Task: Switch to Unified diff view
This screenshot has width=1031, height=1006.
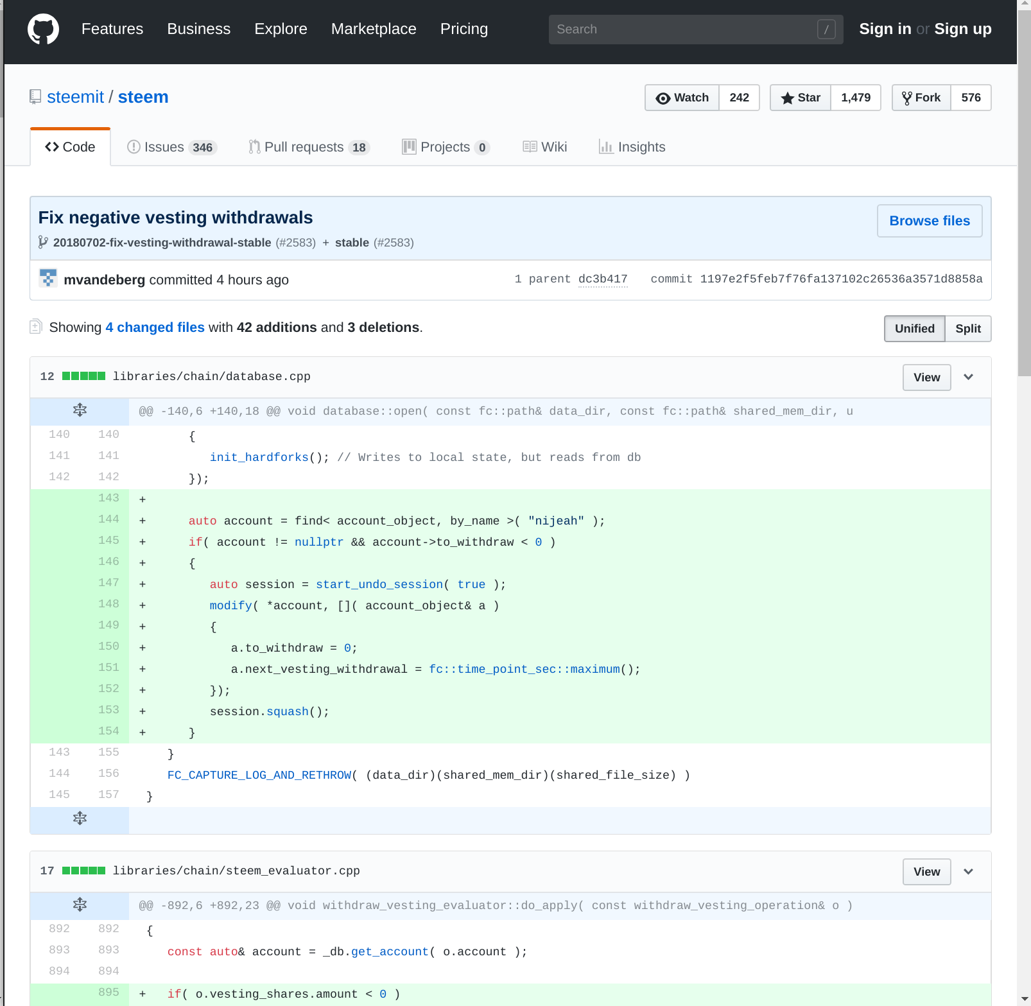Action: pos(914,329)
